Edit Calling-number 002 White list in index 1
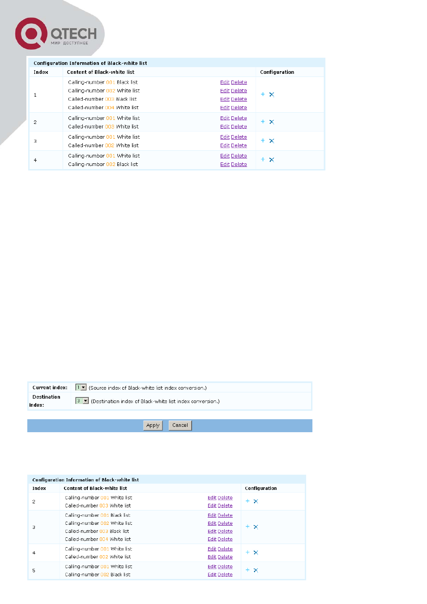Image resolution: width=427 pixels, height=604 pixels. pyautogui.click(x=225, y=91)
